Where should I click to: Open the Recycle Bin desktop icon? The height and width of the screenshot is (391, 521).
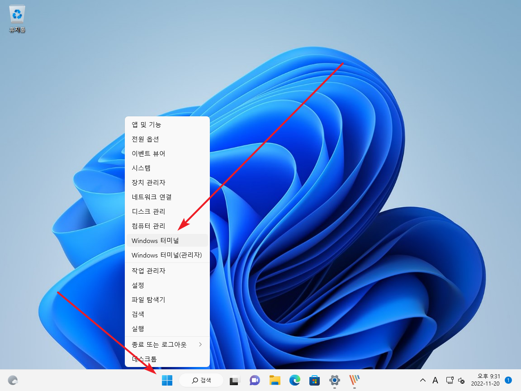click(x=17, y=19)
